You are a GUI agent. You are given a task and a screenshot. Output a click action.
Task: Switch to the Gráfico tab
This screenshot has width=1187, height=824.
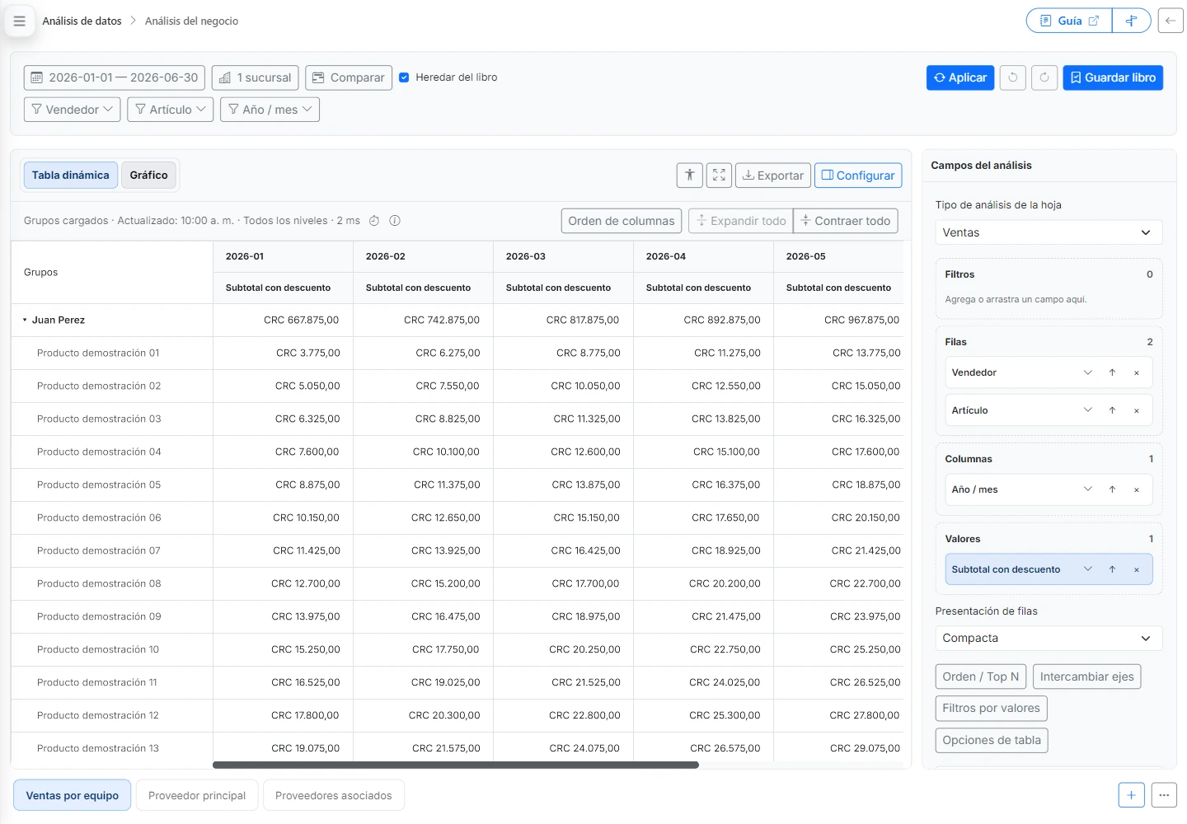pyautogui.click(x=148, y=176)
